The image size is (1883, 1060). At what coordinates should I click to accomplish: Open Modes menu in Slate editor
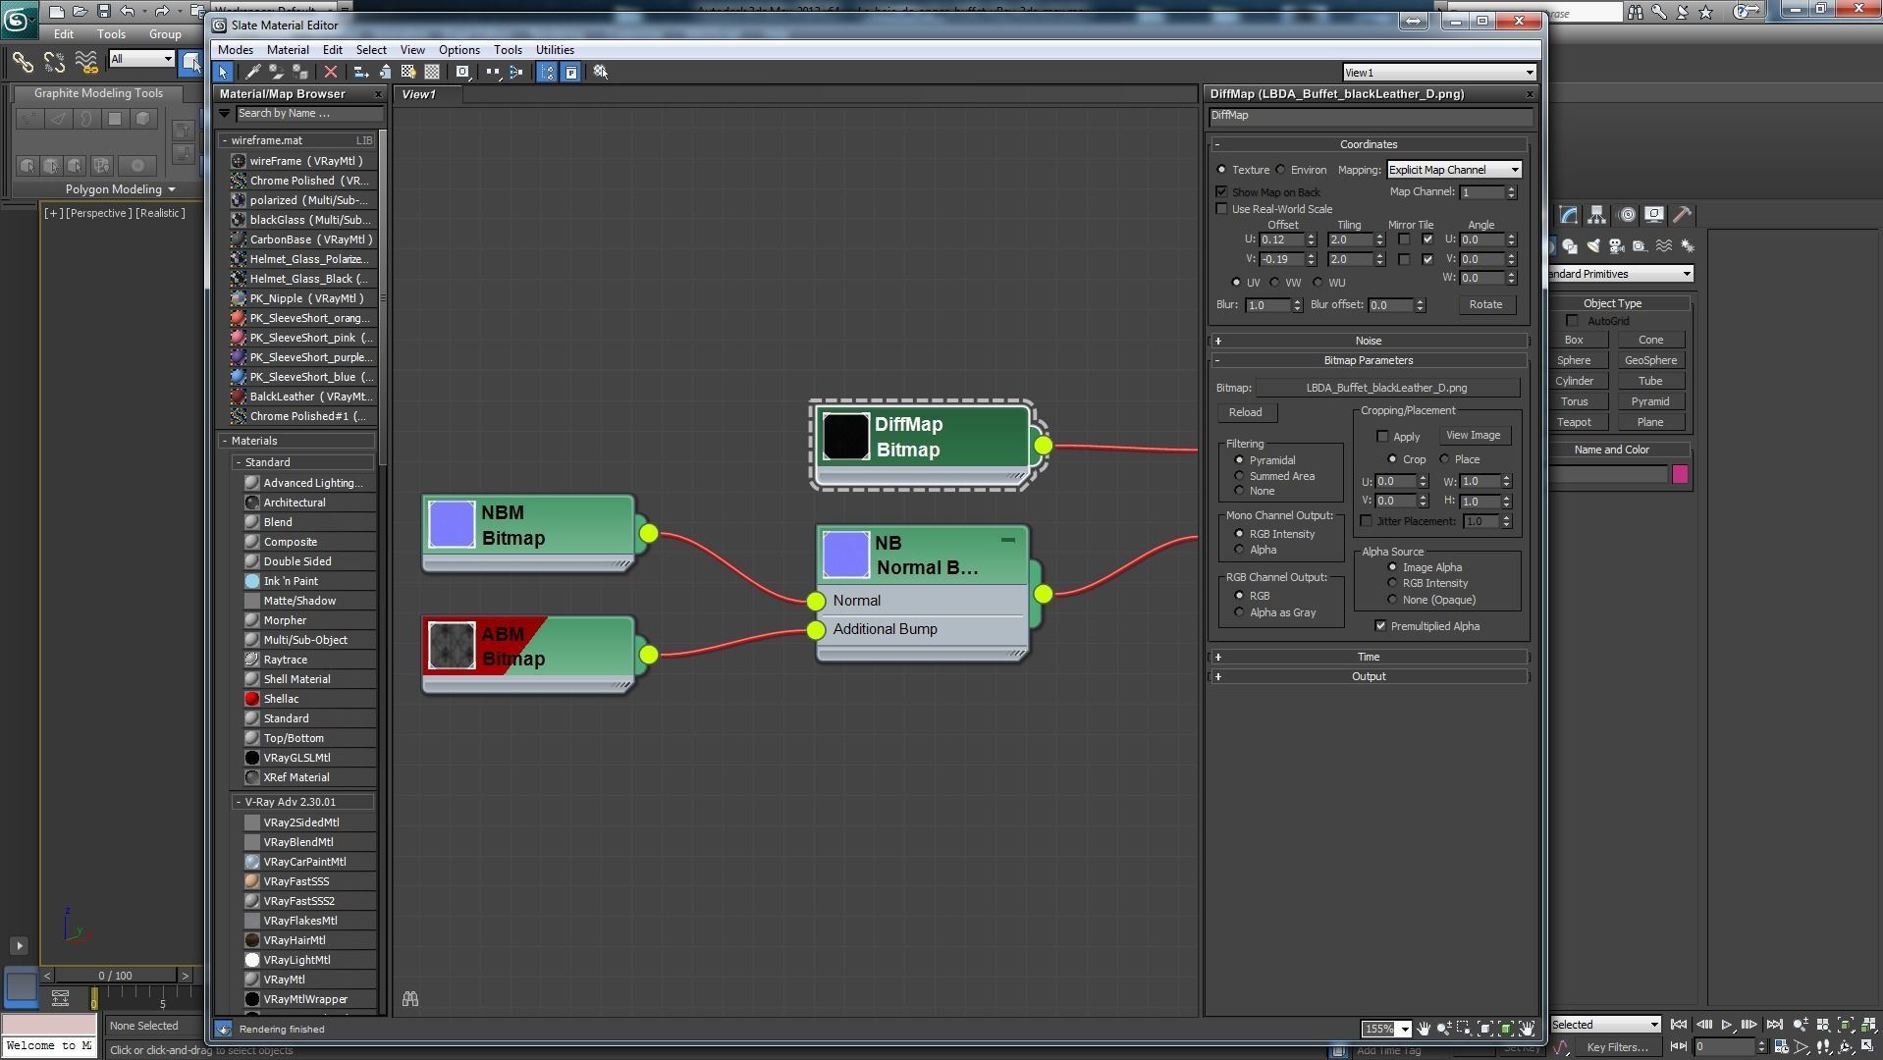tap(236, 50)
